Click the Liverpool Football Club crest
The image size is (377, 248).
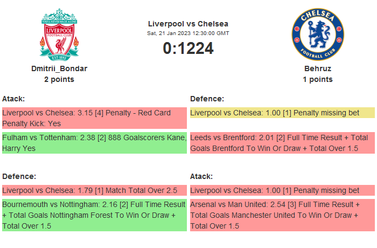pyautogui.click(x=59, y=34)
